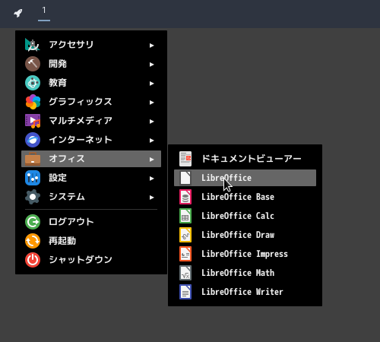The image size is (380, 342).
Task: Click the ドキュメントビューアー document icon
Action: [185, 159]
